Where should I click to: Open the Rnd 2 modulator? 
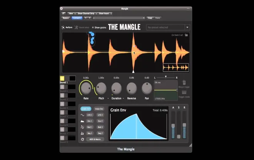(x=100, y=127)
